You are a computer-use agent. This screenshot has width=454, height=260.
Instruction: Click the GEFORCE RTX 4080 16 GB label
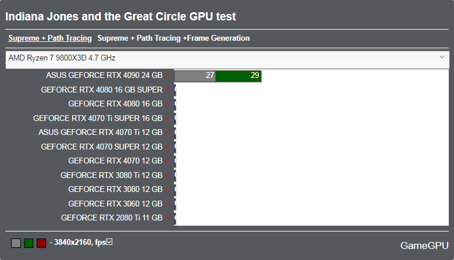click(115, 104)
